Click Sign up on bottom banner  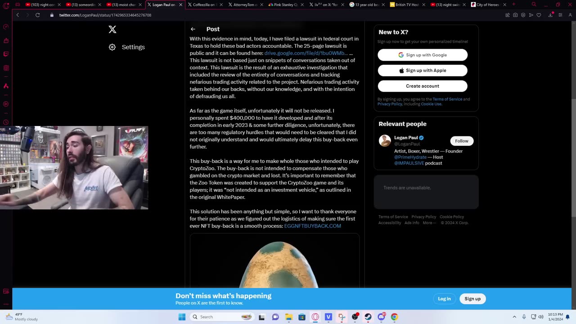tap(472, 299)
